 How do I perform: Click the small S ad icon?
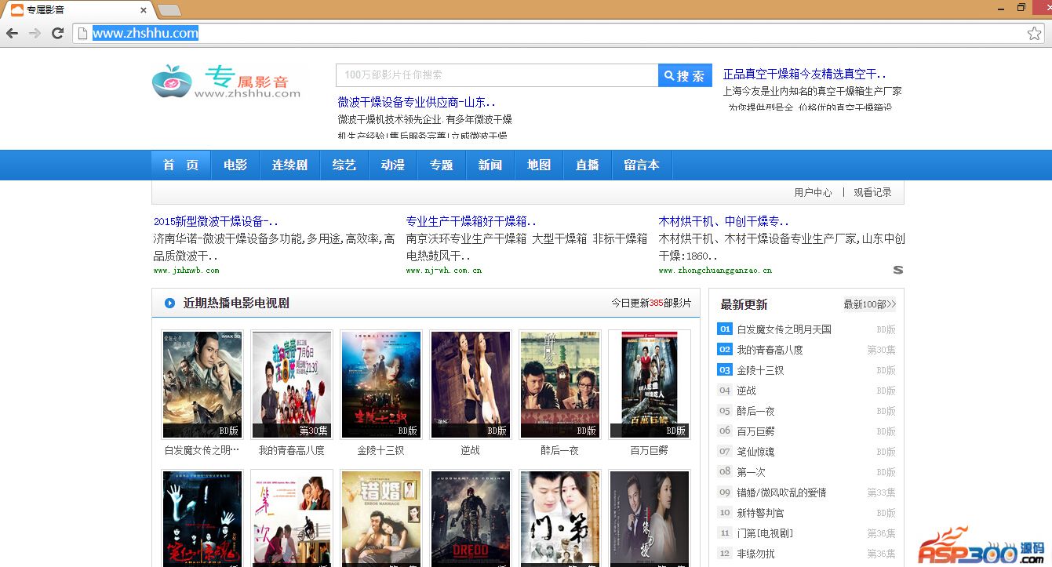(x=897, y=270)
